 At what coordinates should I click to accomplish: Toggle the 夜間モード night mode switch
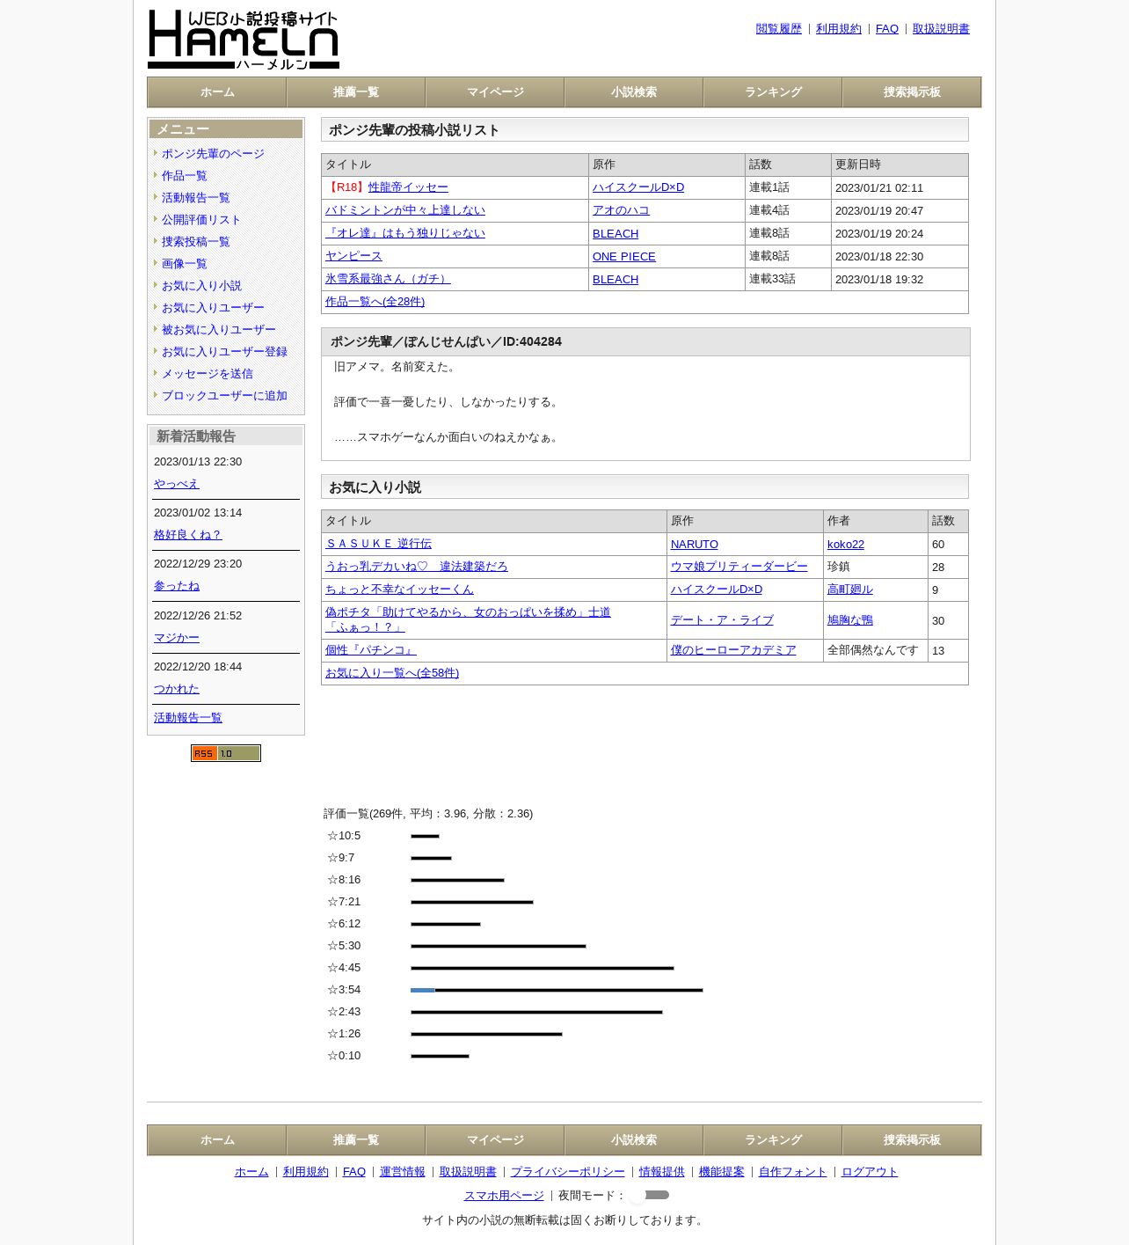(650, 1195)
